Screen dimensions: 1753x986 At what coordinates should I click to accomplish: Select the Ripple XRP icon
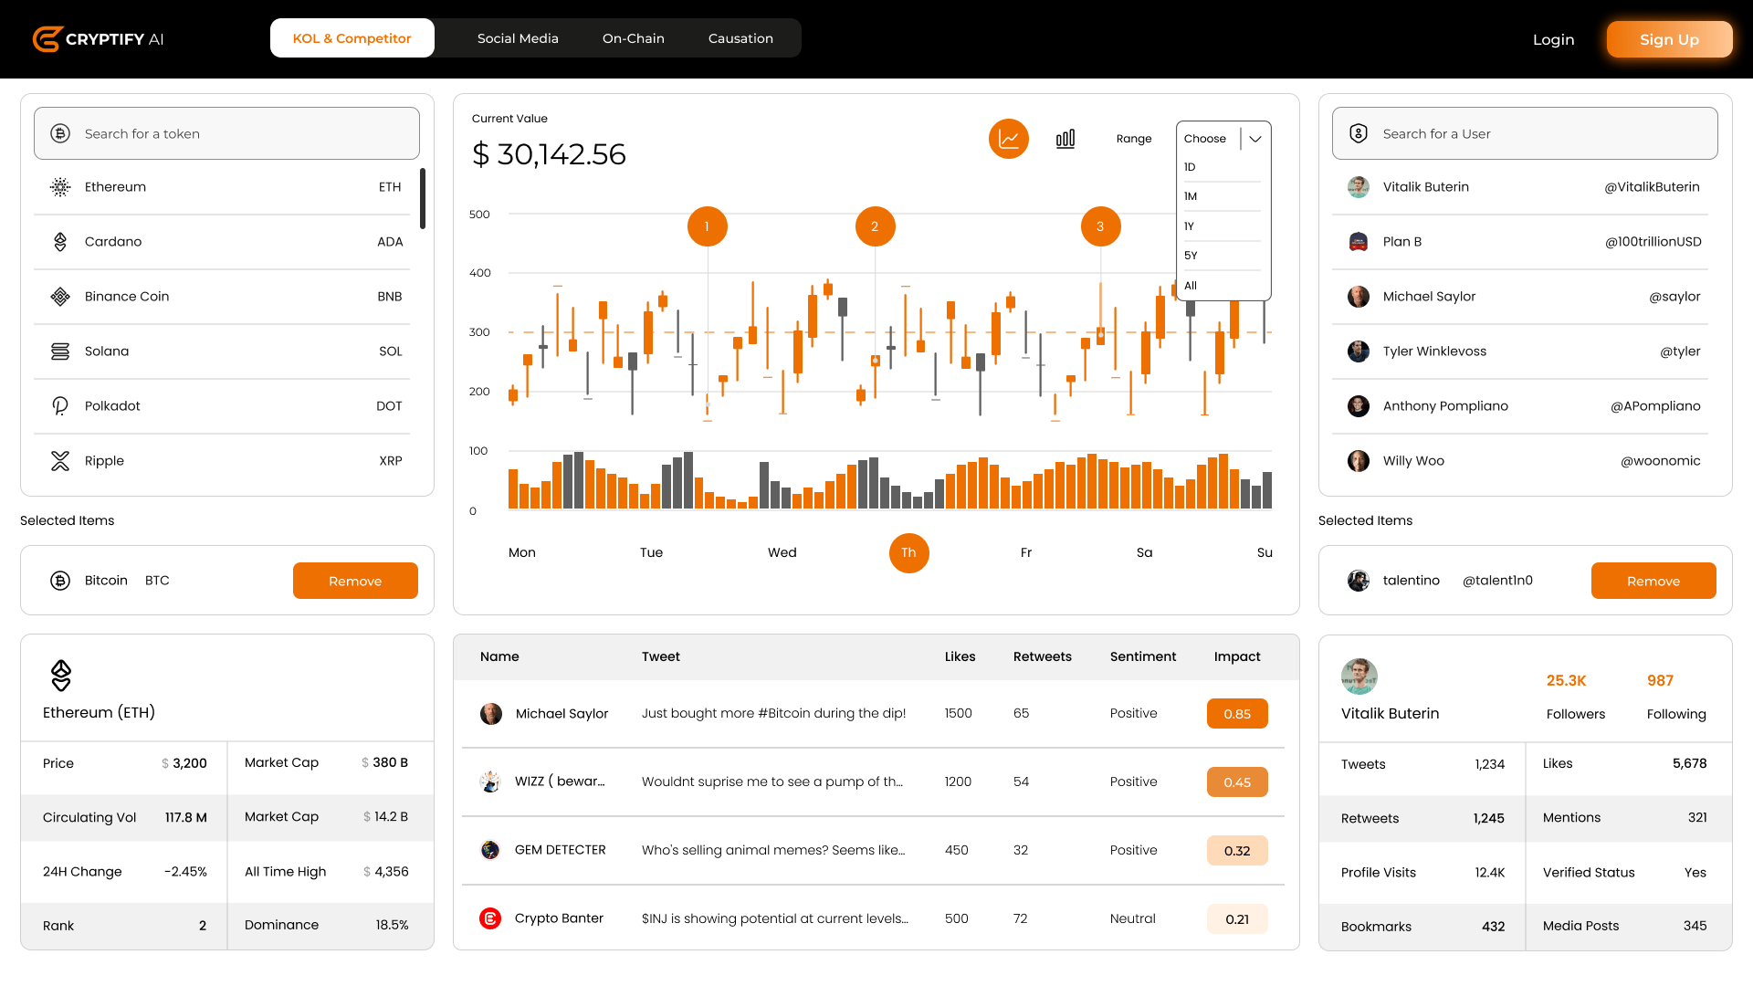coord(60,460)
